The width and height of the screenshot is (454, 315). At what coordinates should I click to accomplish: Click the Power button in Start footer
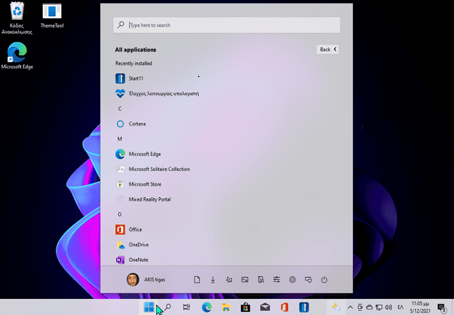tap(324, 280)
